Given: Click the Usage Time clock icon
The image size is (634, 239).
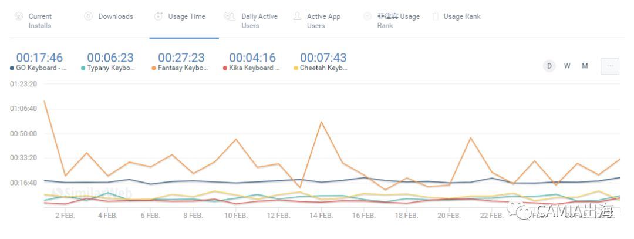Looking at the screenshot, I should [x=158, y=16].
